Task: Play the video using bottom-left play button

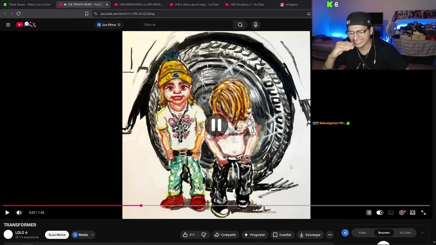Action: tap(7, 213)
